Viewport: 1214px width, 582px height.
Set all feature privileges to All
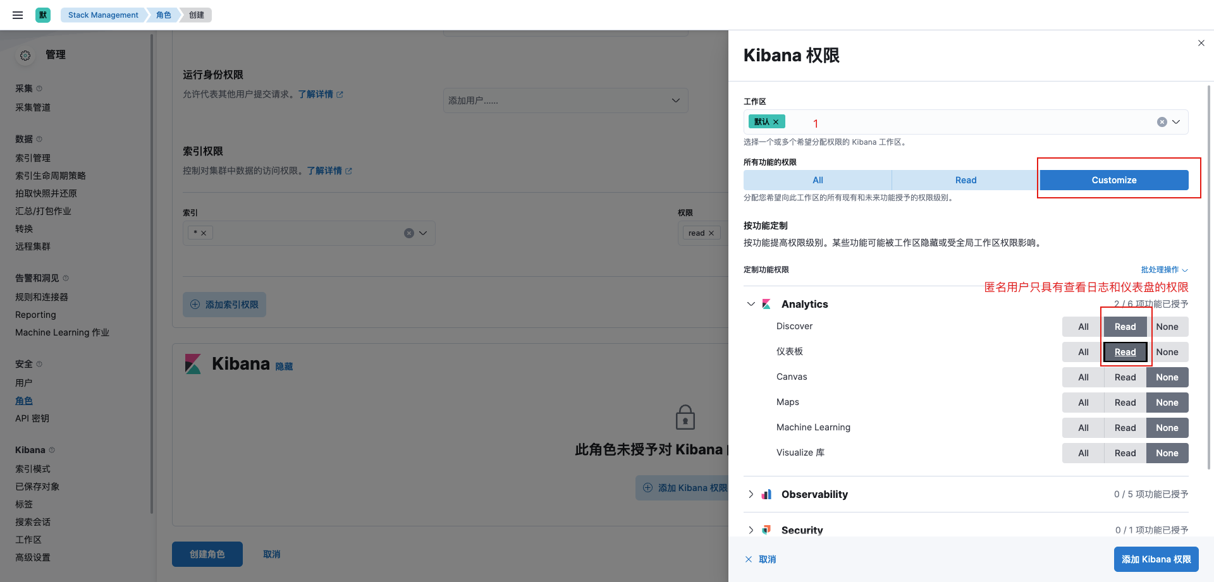[818, 180]
